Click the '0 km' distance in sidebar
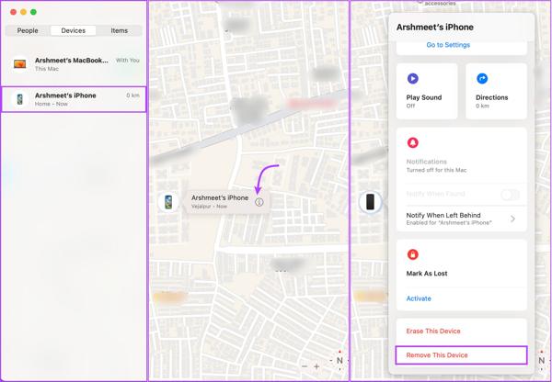The width and height of the screenshot is (552, 382). tap(132, 95)
